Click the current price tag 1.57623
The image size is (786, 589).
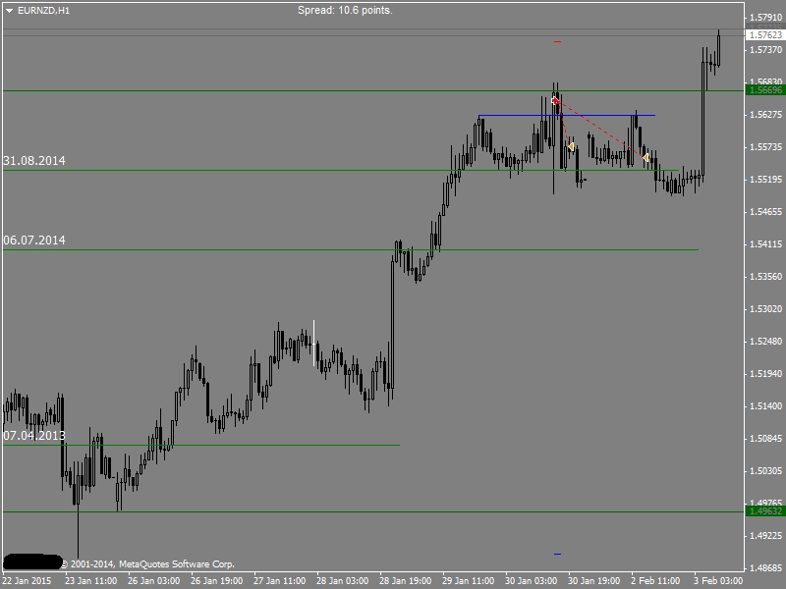tap(765, 35)
